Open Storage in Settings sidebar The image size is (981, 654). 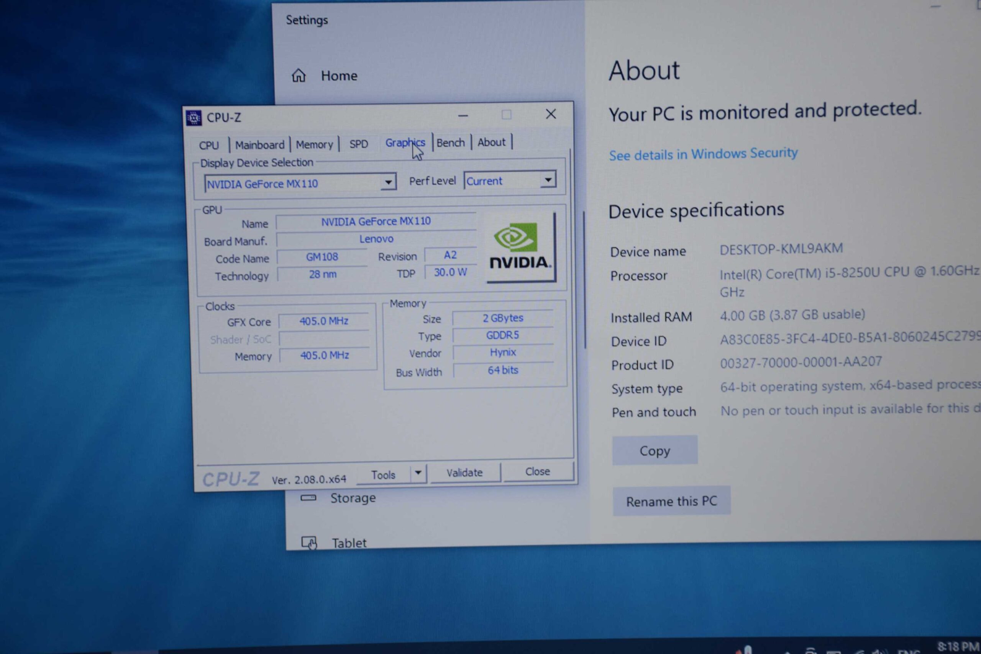pos(353,498)
